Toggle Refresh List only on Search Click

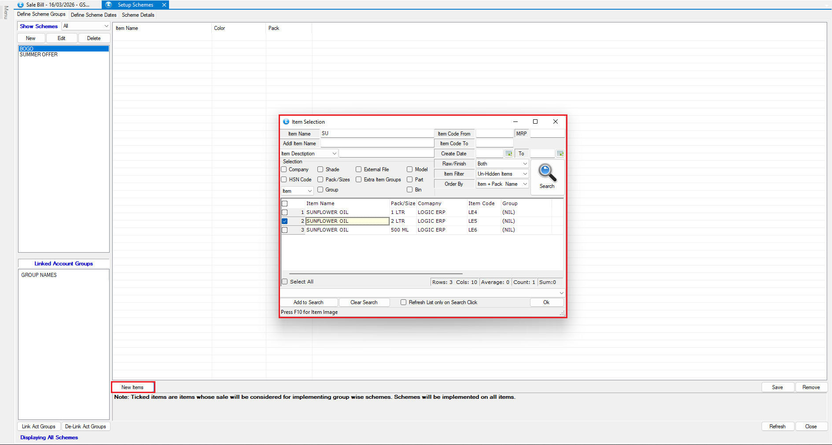click(403, 302)
